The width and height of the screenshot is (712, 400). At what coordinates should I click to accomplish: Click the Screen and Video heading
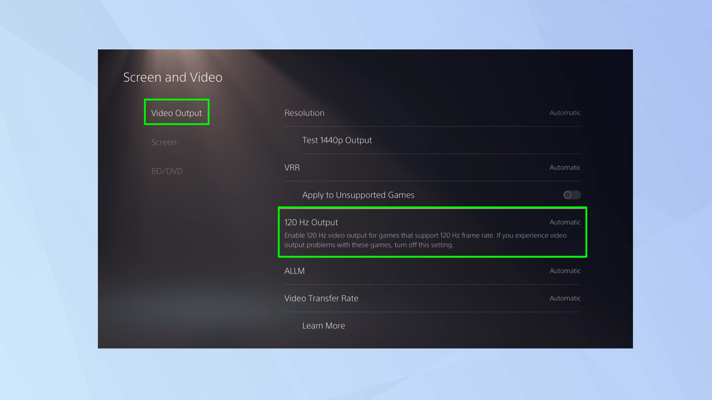point(173,77)
